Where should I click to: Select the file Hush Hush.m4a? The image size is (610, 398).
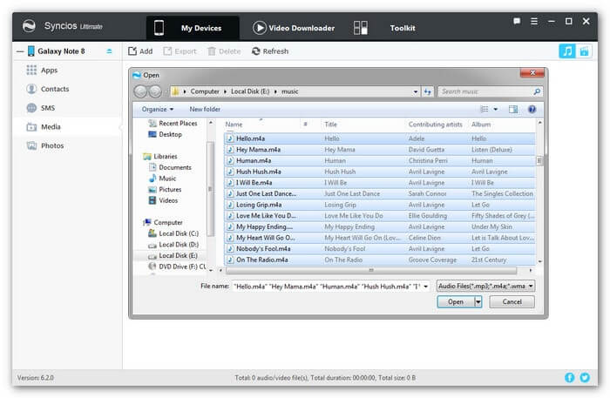point(380,172)
